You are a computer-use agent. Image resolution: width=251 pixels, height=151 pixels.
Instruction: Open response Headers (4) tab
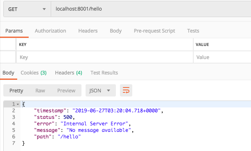click(68, 73)
